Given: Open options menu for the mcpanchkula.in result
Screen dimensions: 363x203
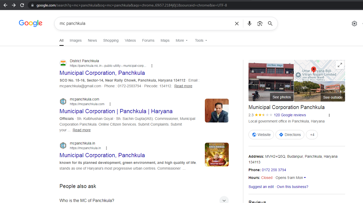Looking at the screenshot, I should (106, 148).
